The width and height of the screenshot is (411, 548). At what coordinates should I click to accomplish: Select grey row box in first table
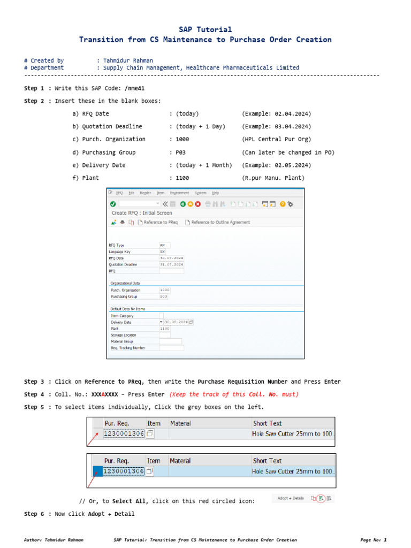click(98, 433)
